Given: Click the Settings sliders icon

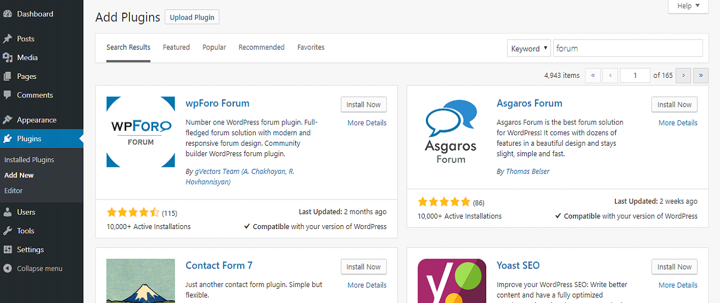Looking at the screenshot, I should click(x=8, y=249).
